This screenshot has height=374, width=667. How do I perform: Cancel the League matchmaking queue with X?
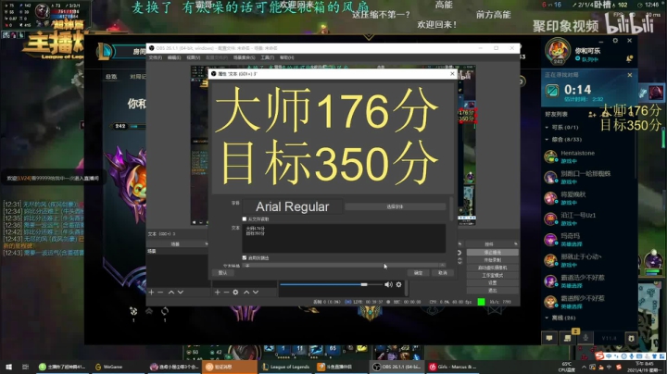[x=630, y=75]
